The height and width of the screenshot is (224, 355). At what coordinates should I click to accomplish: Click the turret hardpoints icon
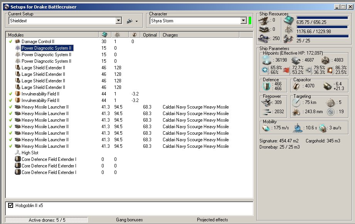264,21
